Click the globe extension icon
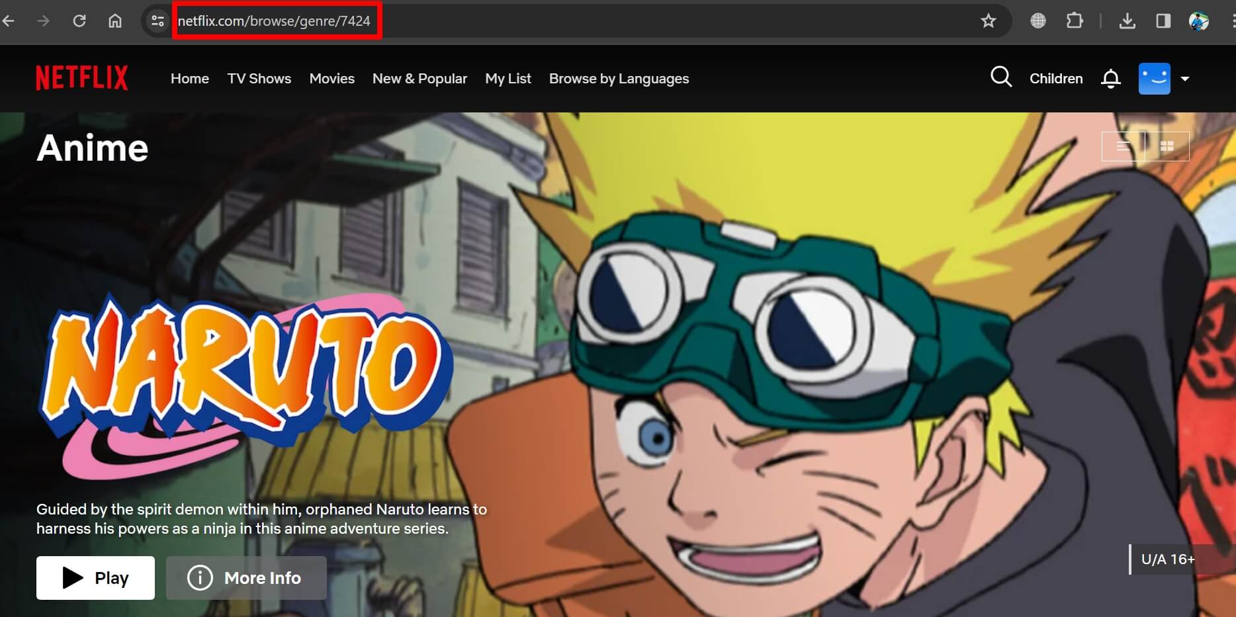The height and width of the screenshot is (617, 1236). tap(1038, 21)
